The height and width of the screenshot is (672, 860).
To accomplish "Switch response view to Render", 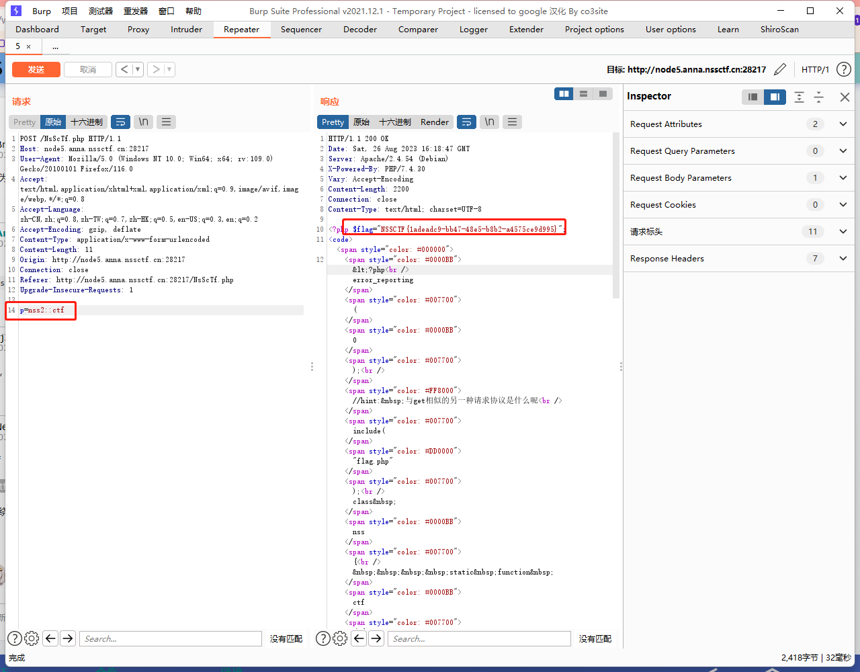I will pyautogui.click(x=435, y=122).
